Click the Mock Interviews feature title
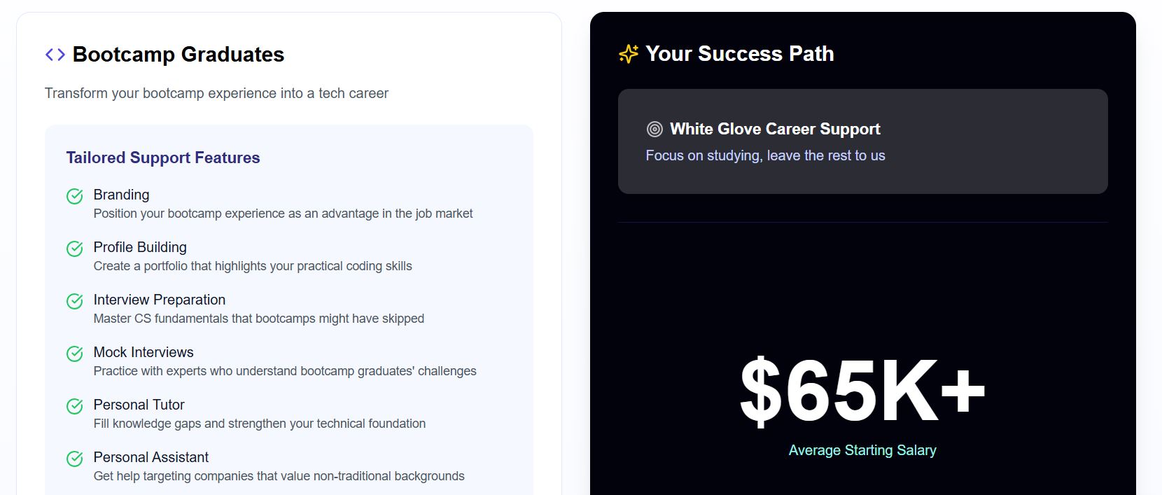This screenshot has height=495, width=1162. (143, 352)
